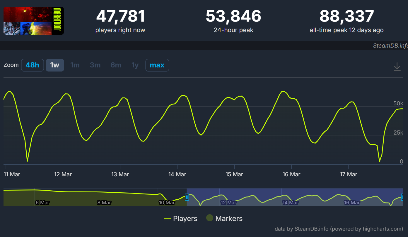The width and height of the screenshot is (408, 237).
Task: Select the 1w zoom range
Action: [x=55, y=65]
